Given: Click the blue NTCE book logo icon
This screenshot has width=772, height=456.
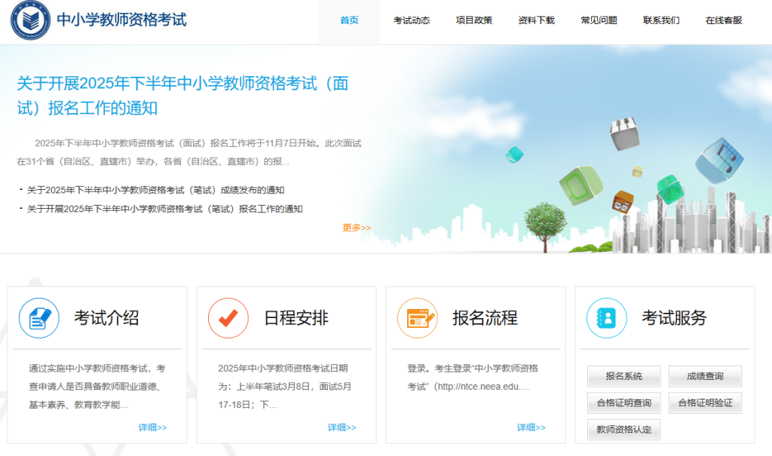Looking at the screenshot, I should (x=29, y=20).
